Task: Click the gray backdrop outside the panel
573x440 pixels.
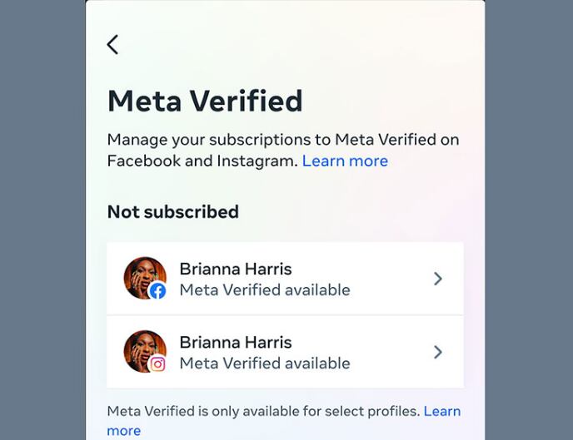Action: click(x=42, y=216)
